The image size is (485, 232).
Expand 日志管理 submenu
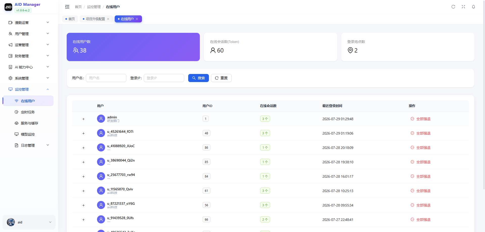(x=28, y=145)
